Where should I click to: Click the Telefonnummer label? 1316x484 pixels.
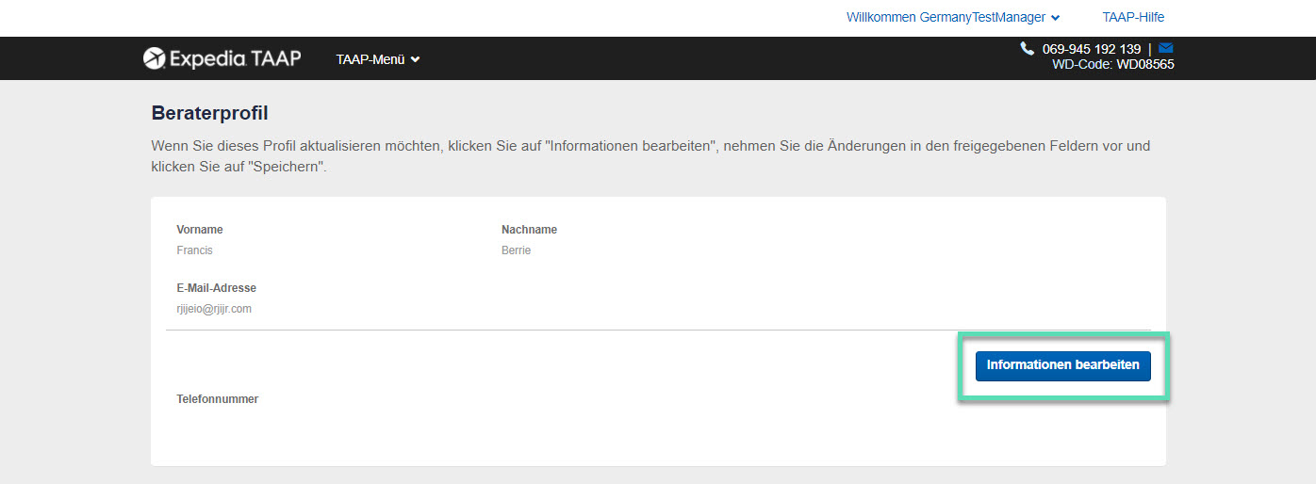(x=217, y=399)
